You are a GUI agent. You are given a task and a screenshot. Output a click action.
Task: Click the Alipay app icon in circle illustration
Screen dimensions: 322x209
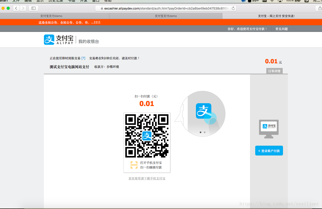pos(204,111)
